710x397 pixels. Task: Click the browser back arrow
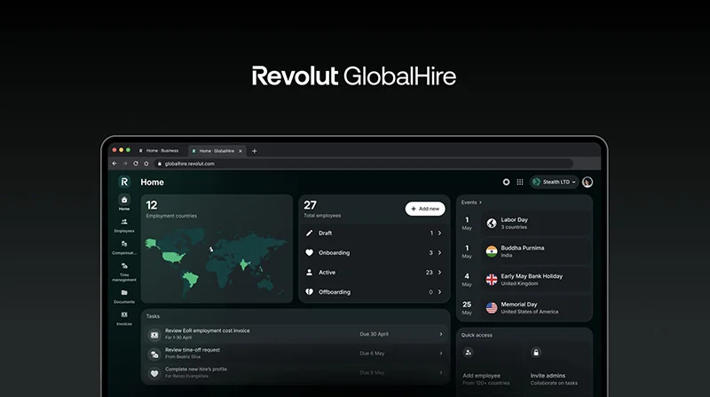114,163
